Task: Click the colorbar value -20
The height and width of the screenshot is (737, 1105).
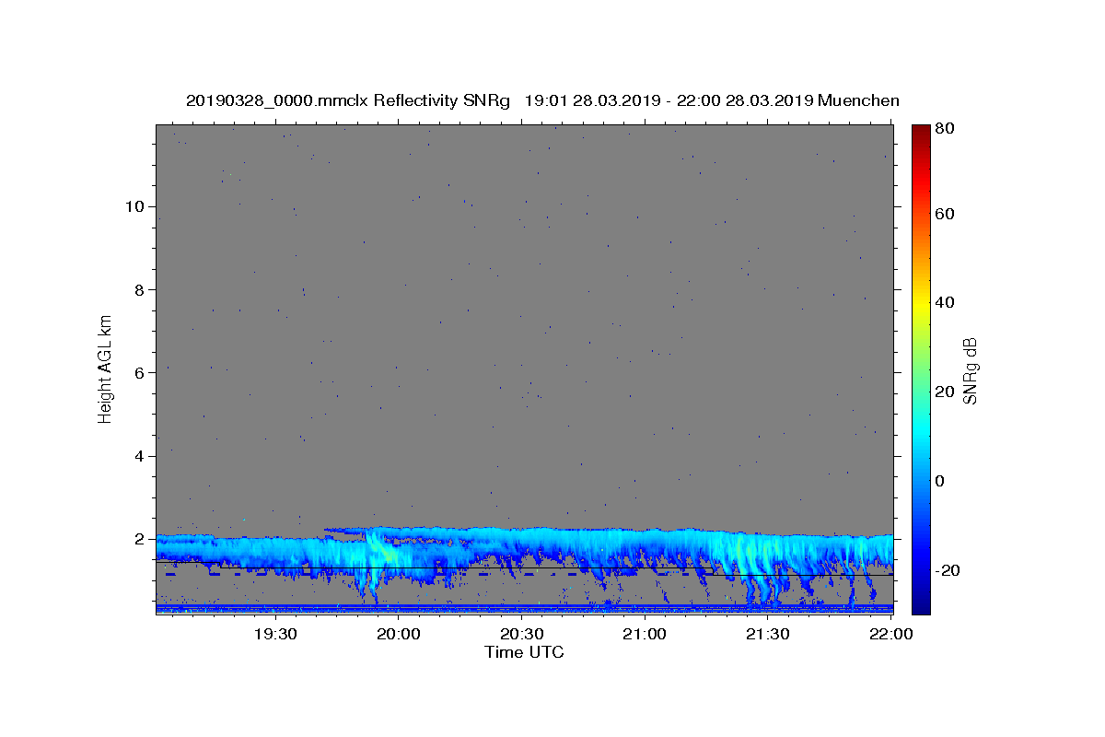Action: 949,570
